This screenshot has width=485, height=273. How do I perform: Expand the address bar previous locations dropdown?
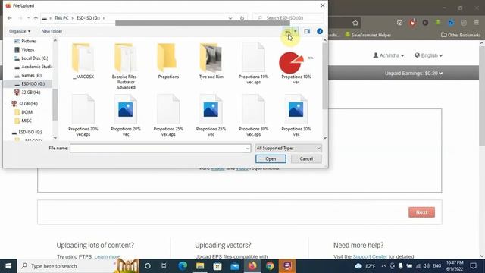[x=230, y=18]
